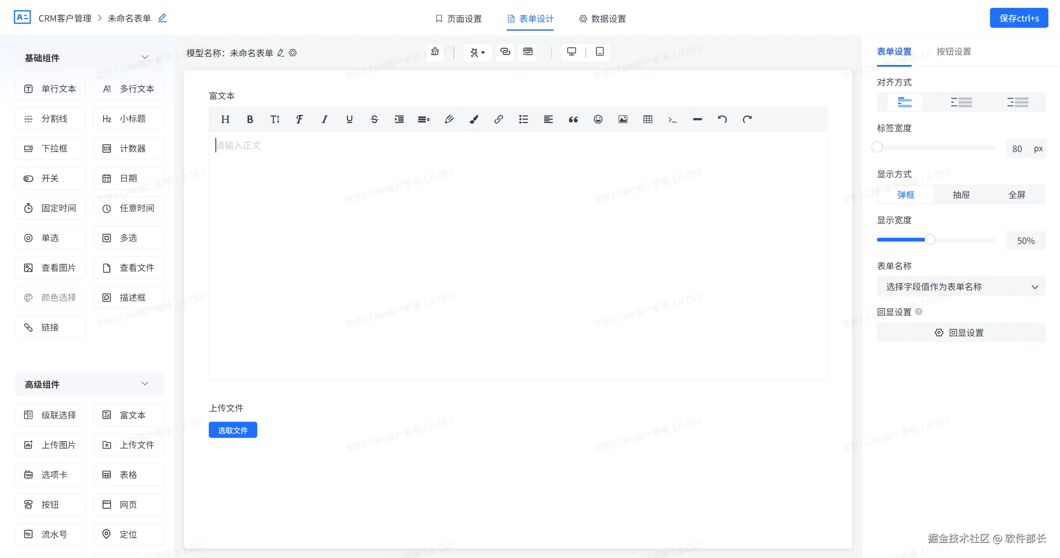Choose the right-most alignment option
Viewport: 1060px width, 558px height.
click(1017, 102)
